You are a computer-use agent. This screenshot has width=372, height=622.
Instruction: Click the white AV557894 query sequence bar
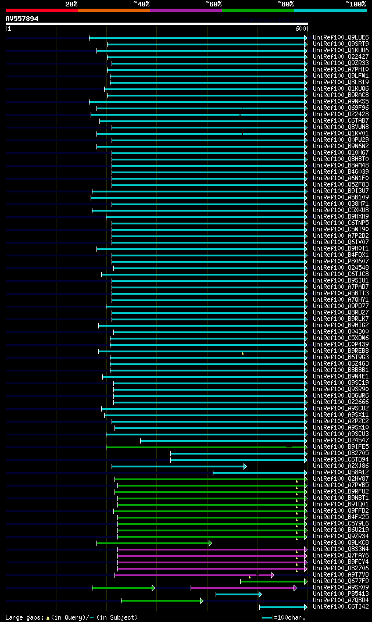157,24
